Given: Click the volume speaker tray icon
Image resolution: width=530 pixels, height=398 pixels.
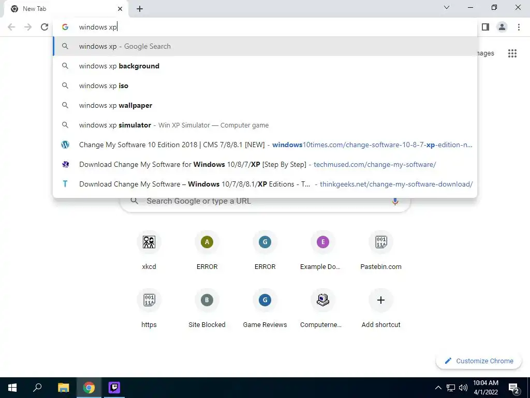Looking at the screenshot, I should pos(463,388).
